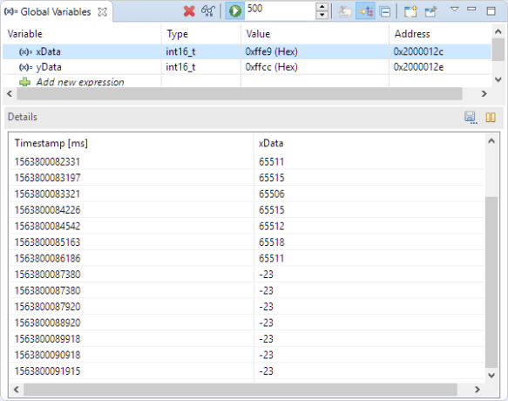Close the Global Variables tab
Image resolution: width=508 pixels, height=401 pixels.
(x=102, y=12)
